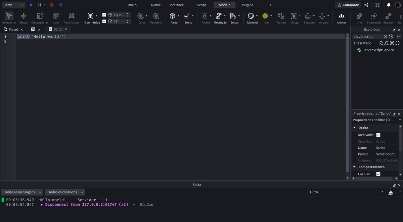Uncheck the Archivable property checkbox

378,135
